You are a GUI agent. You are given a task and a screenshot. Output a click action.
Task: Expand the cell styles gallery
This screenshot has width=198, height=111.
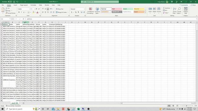pyautogui.click(x=145, y=12)
